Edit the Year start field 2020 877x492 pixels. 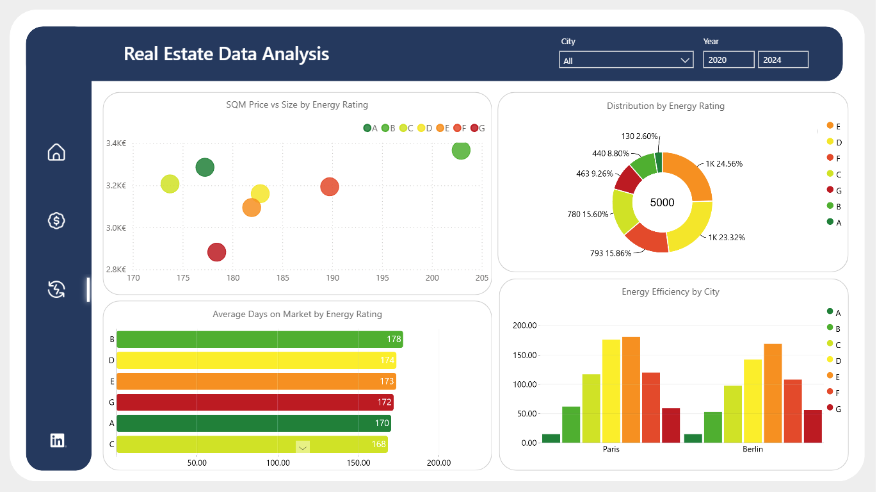pos(728,60)
